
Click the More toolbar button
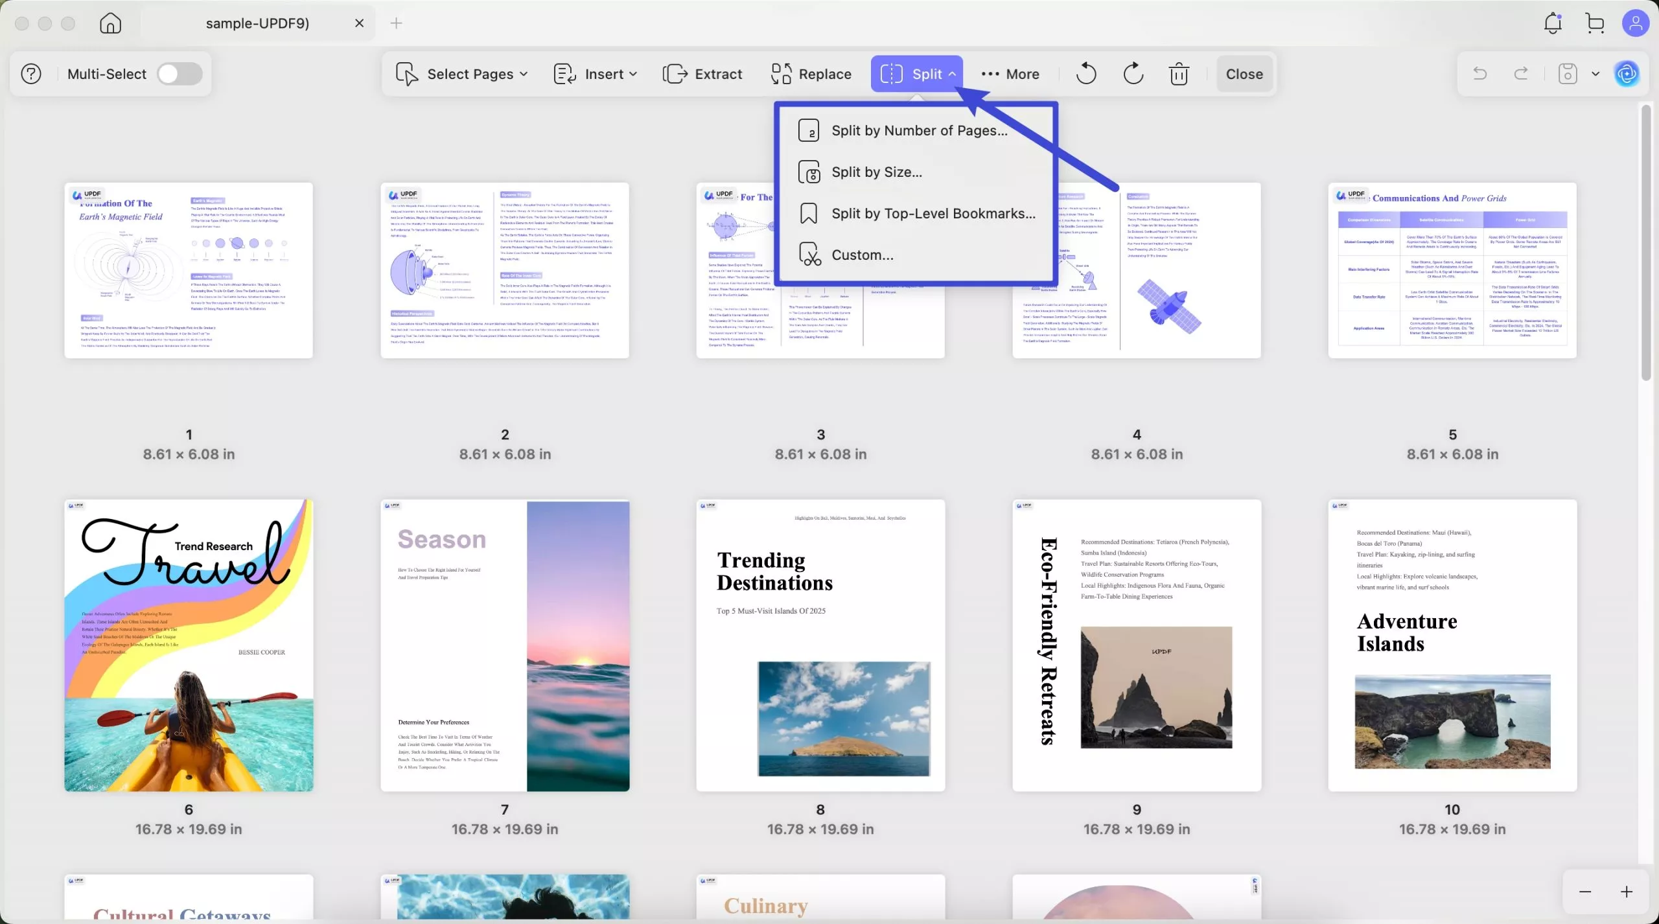pyautogui.click(x=1009, y=73)
